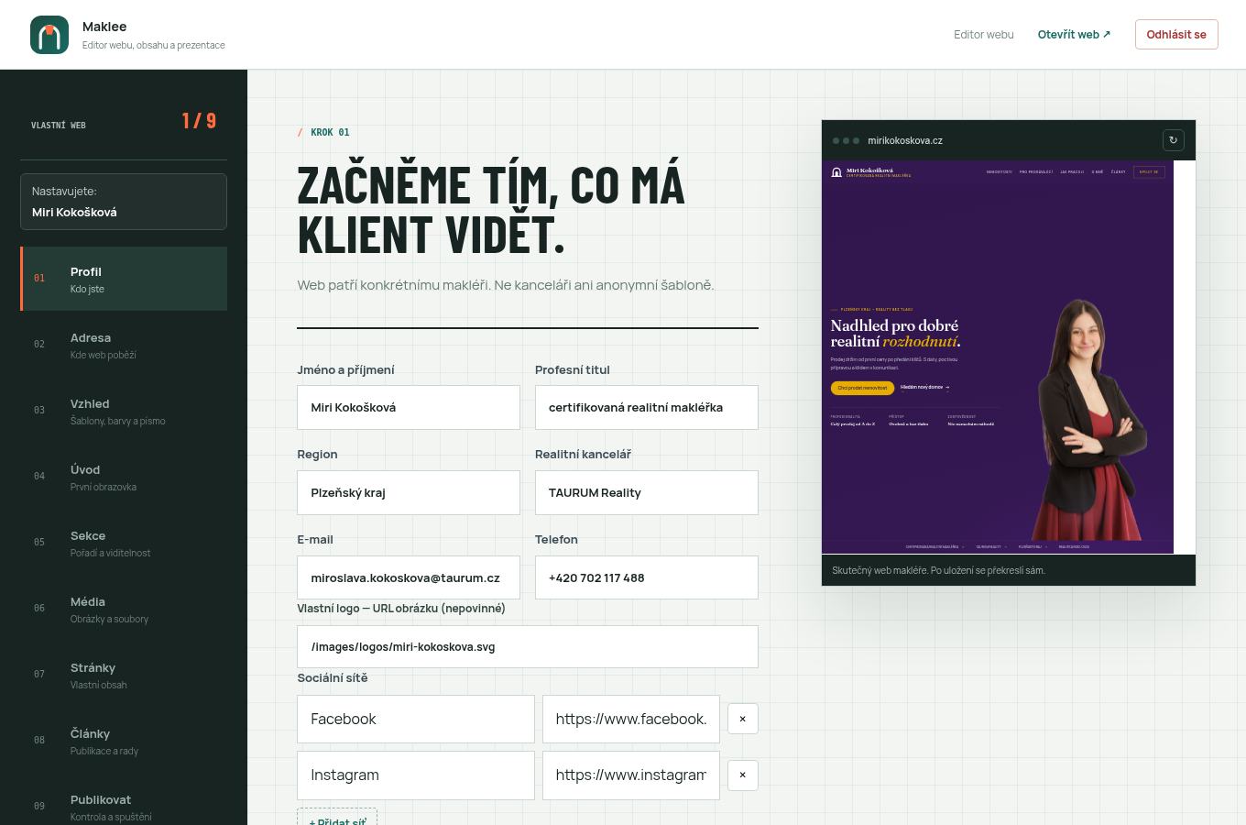Click the Odhlásit se button
This screenshot has height=825, width=1246.
[x=1176, y=34]
